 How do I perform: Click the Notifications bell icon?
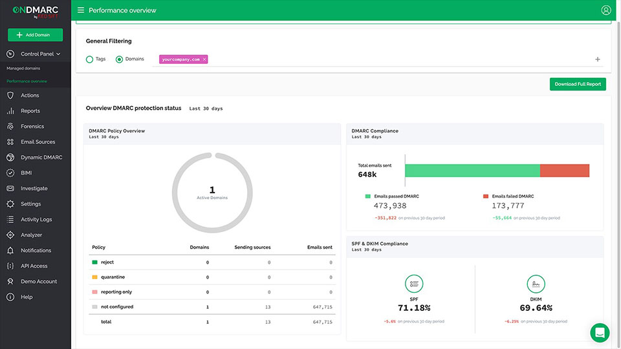10,251
